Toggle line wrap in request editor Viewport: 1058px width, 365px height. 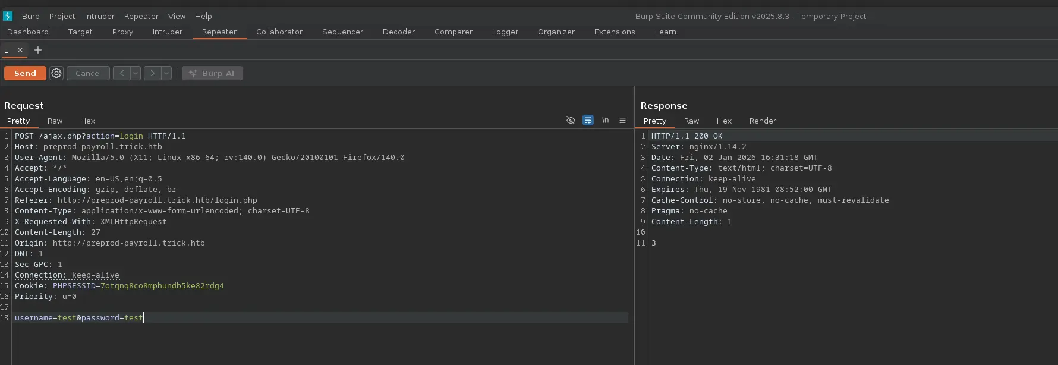coord(588,121)
